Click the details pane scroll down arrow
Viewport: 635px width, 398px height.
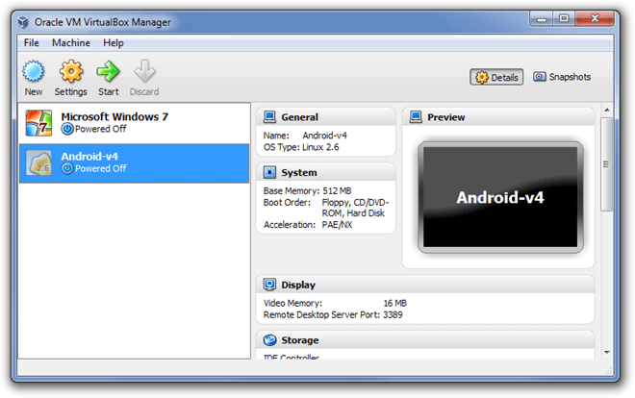click(607, 352)
